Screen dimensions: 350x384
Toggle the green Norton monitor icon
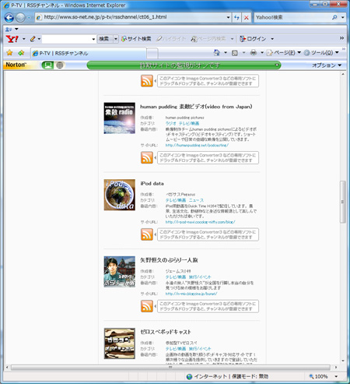pos(47,65)
